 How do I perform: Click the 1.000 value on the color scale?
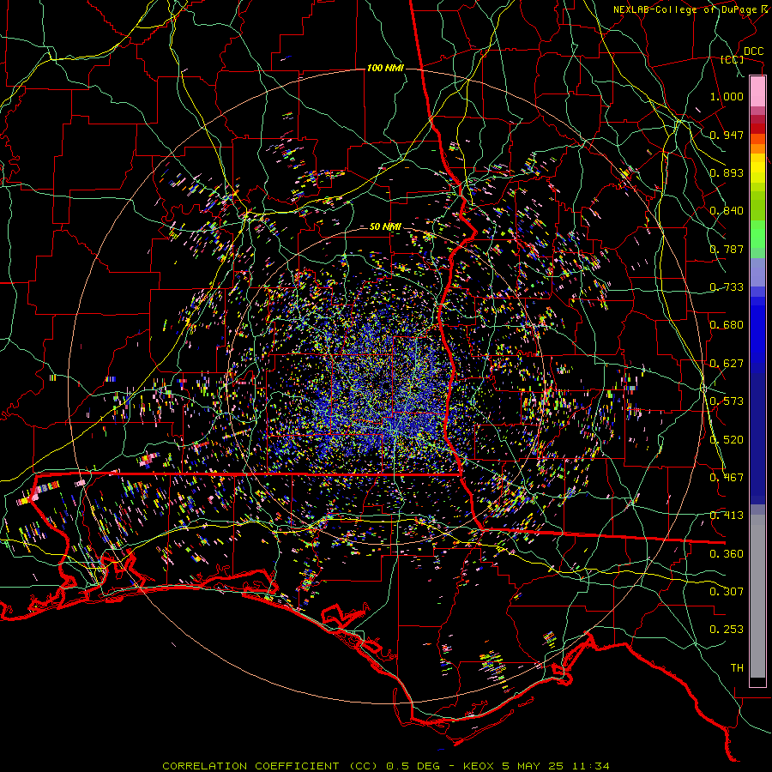click(727, 96)
